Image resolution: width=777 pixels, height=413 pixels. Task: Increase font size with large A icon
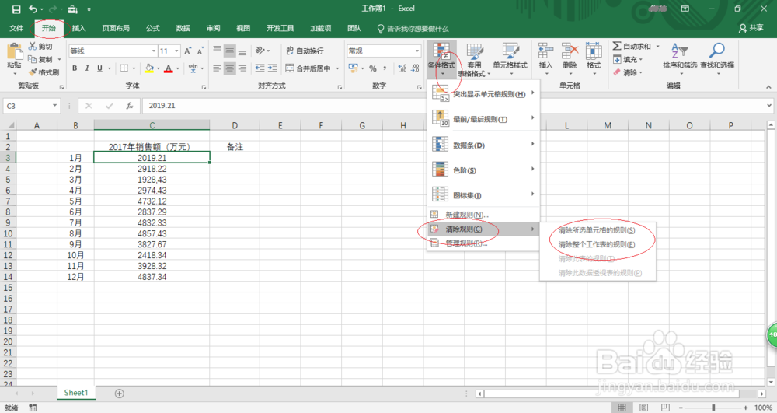tap(188, 51)
